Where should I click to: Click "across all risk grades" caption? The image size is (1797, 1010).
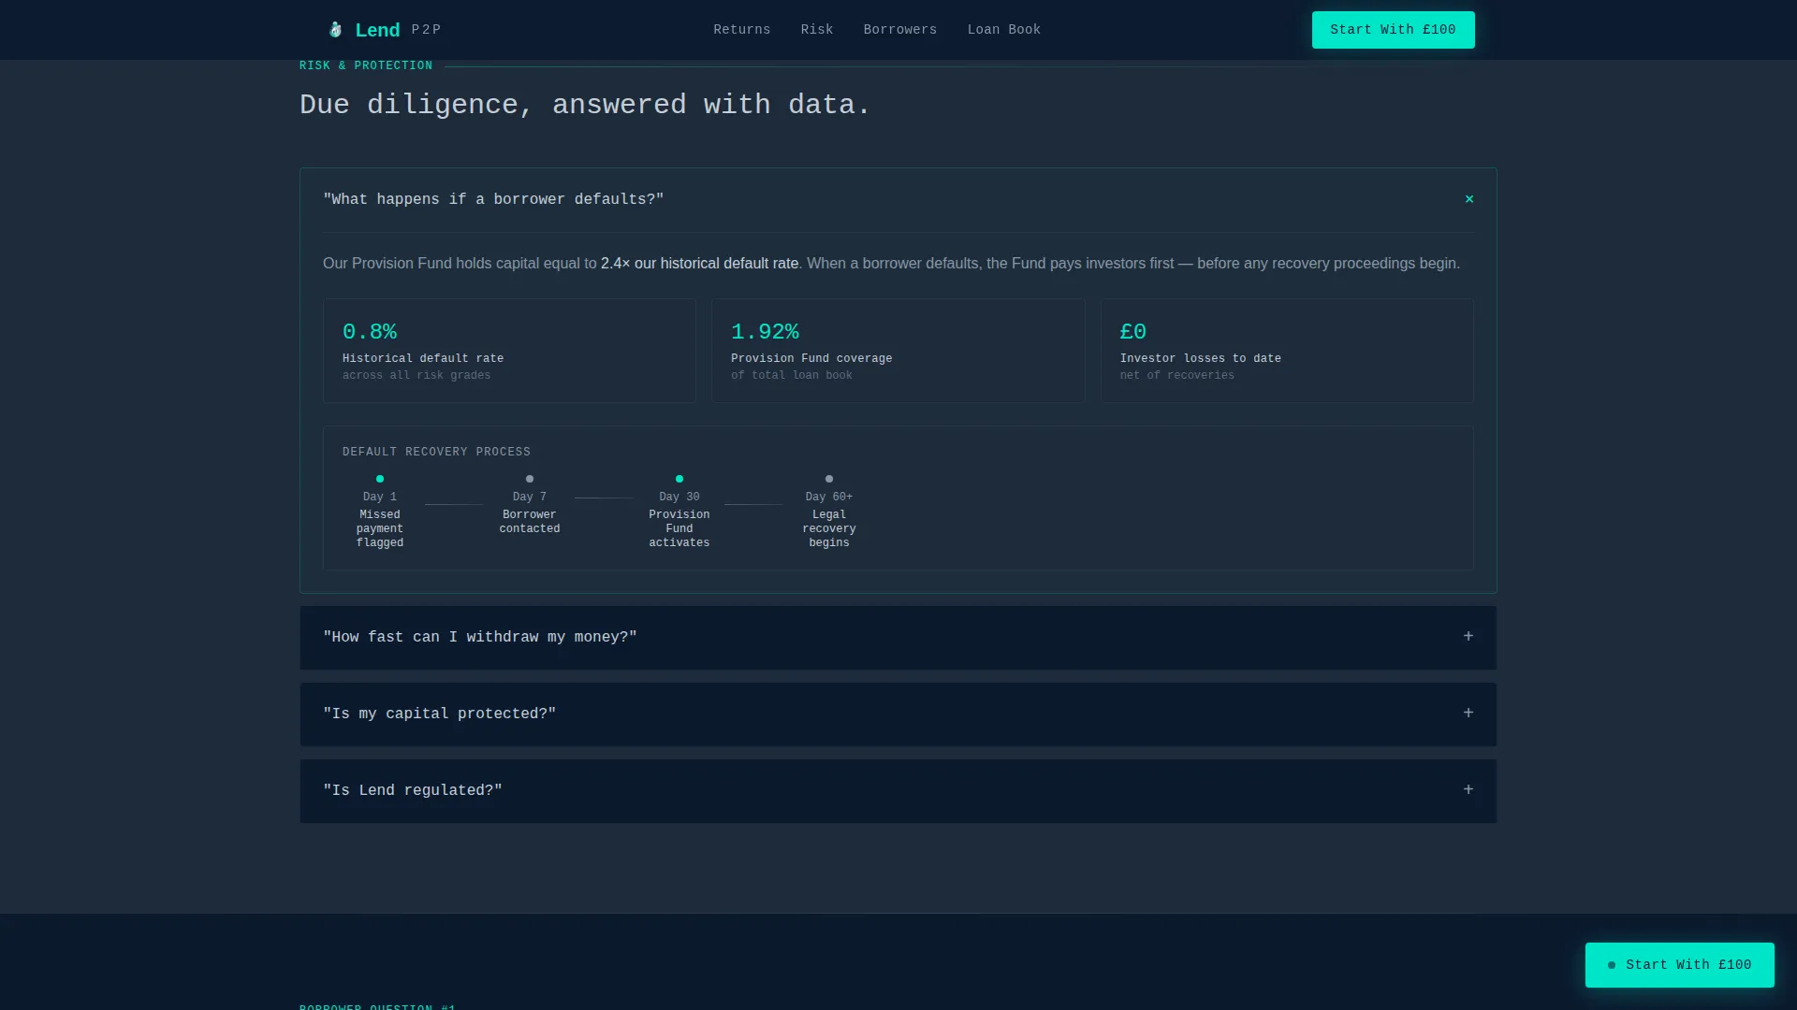click(416, 375)
